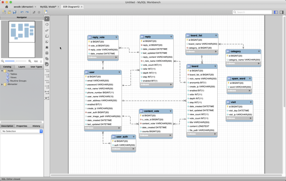Click the Save model toolbar icon
286x181 pixels.
pyautogui.click(x=15, y=12)
